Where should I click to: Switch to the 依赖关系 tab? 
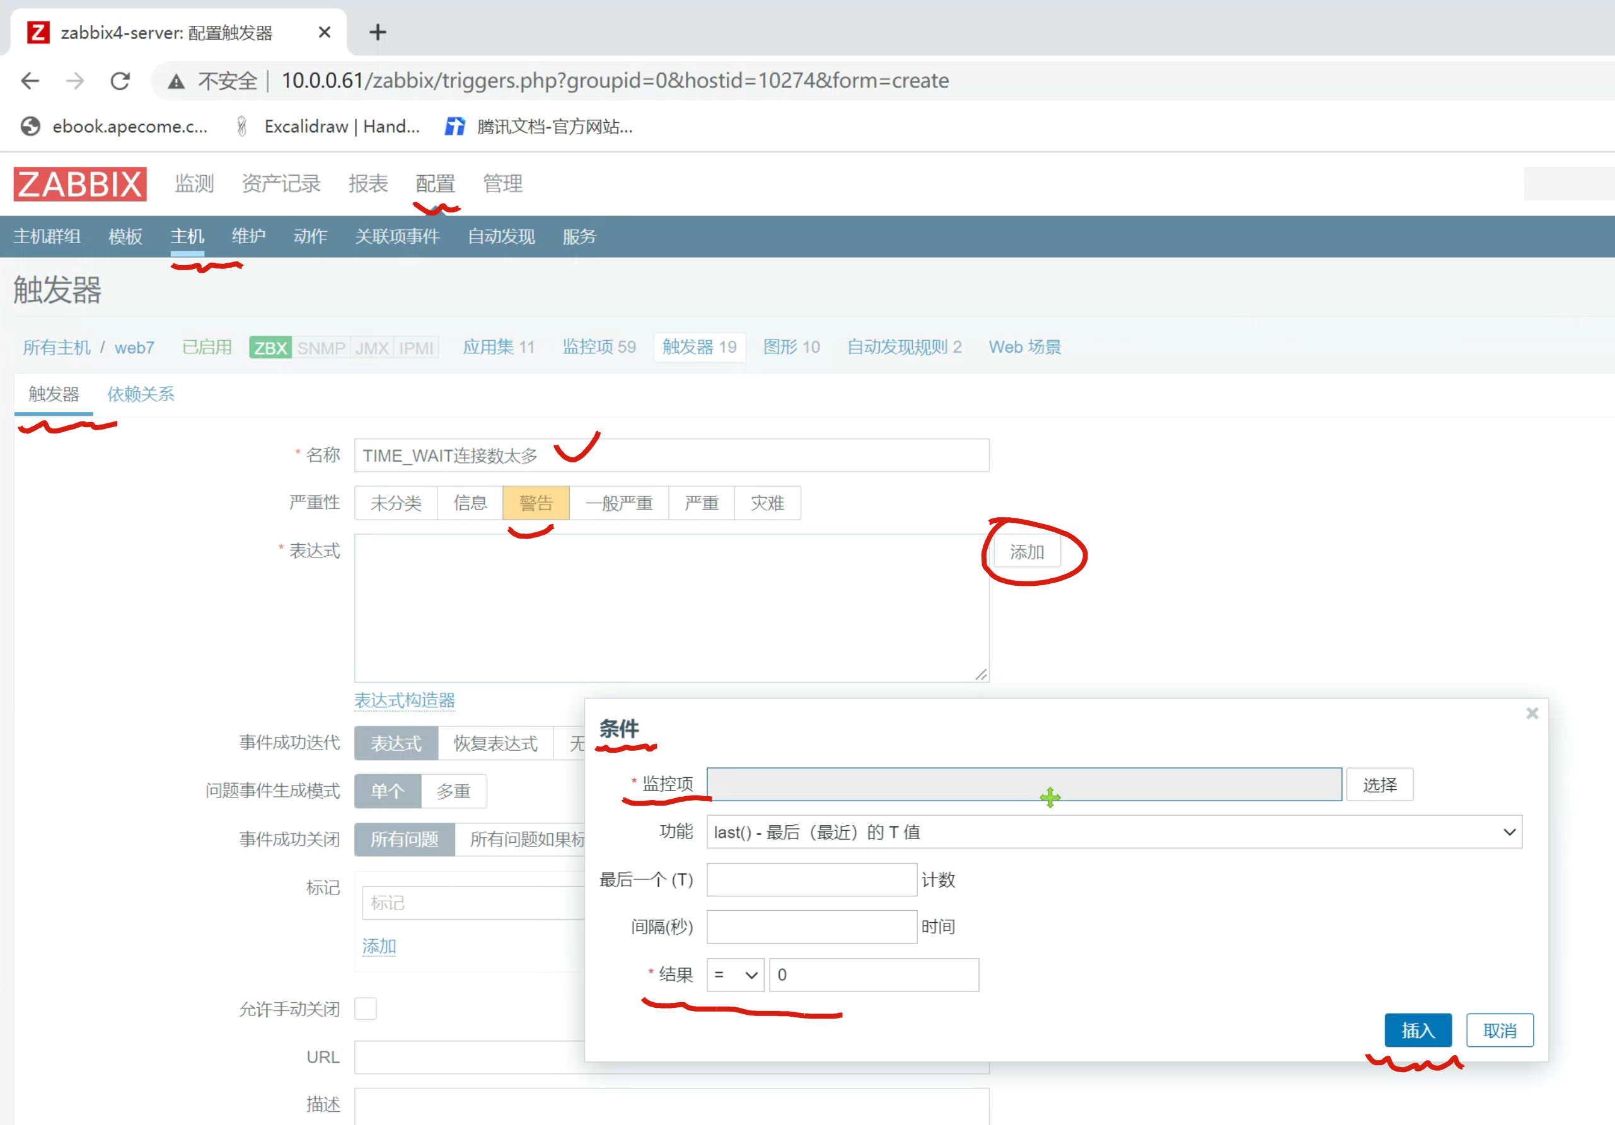pos(141,394)
